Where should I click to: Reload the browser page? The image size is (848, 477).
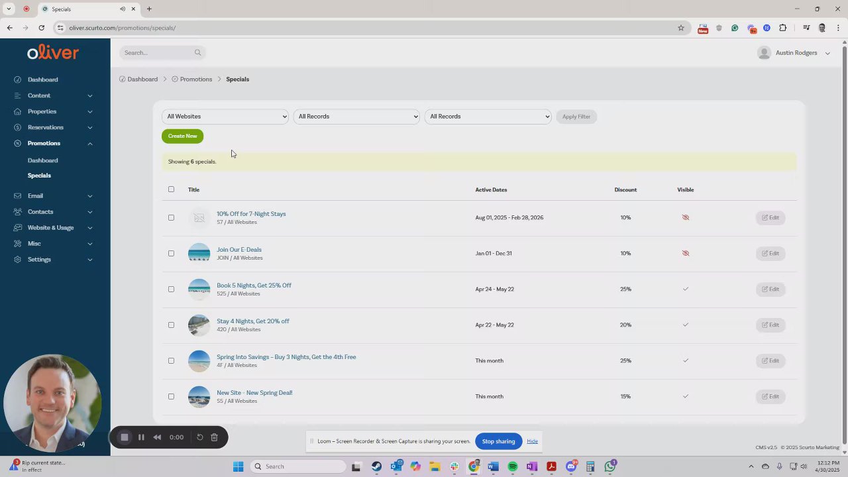41,28
